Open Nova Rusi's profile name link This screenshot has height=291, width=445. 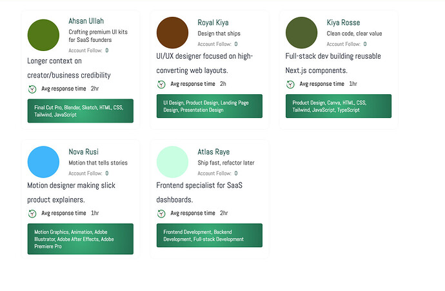(x=84, y=152)
